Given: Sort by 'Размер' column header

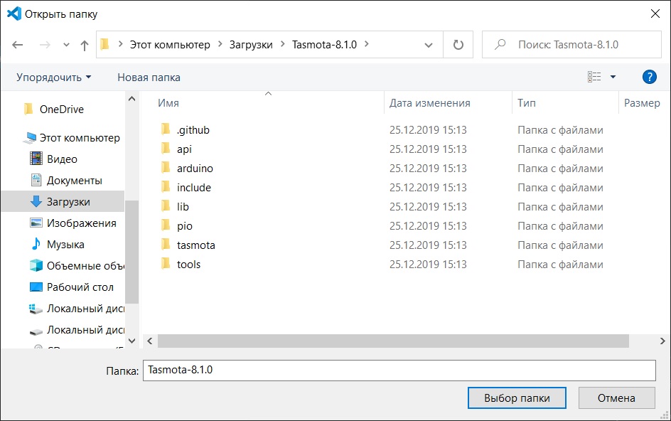Looking at the screenshot, I should (642, 103).
